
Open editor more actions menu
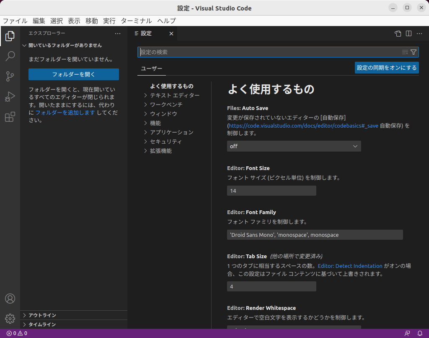419,34
